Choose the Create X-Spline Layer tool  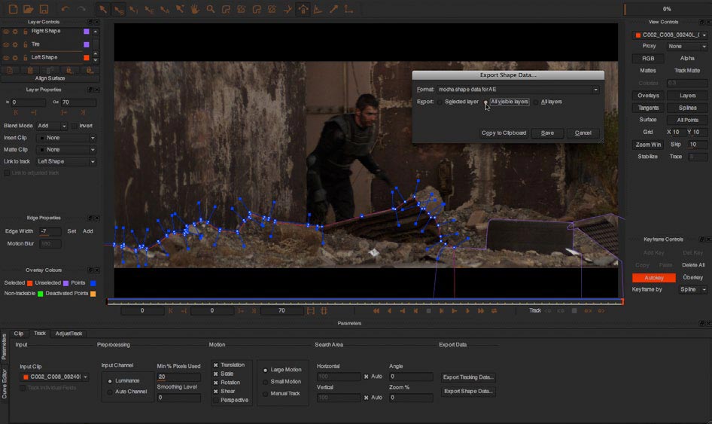click(226, 9)
